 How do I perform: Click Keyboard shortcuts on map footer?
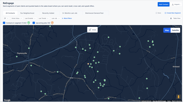(146, 101)
